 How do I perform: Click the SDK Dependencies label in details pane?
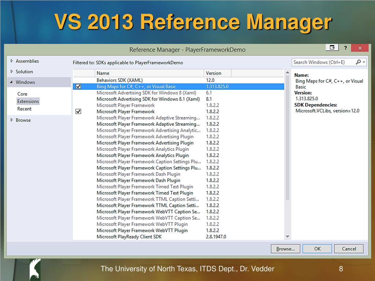[x=316, y=105]
